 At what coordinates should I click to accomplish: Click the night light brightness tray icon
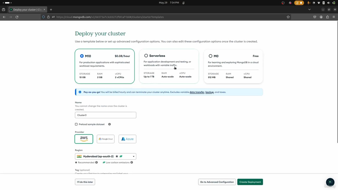[314, 3]
